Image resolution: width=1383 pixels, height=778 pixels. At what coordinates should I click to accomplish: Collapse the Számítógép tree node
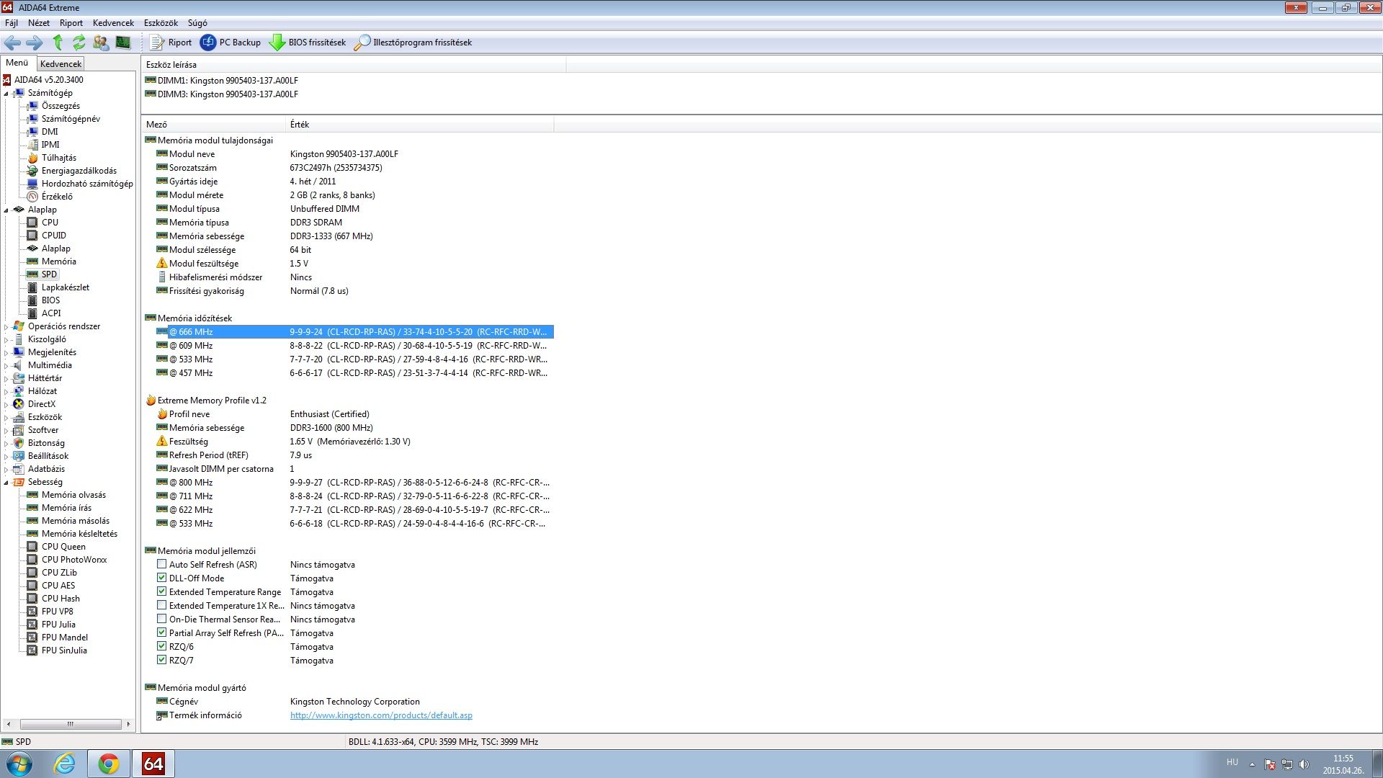coord(6,94)
